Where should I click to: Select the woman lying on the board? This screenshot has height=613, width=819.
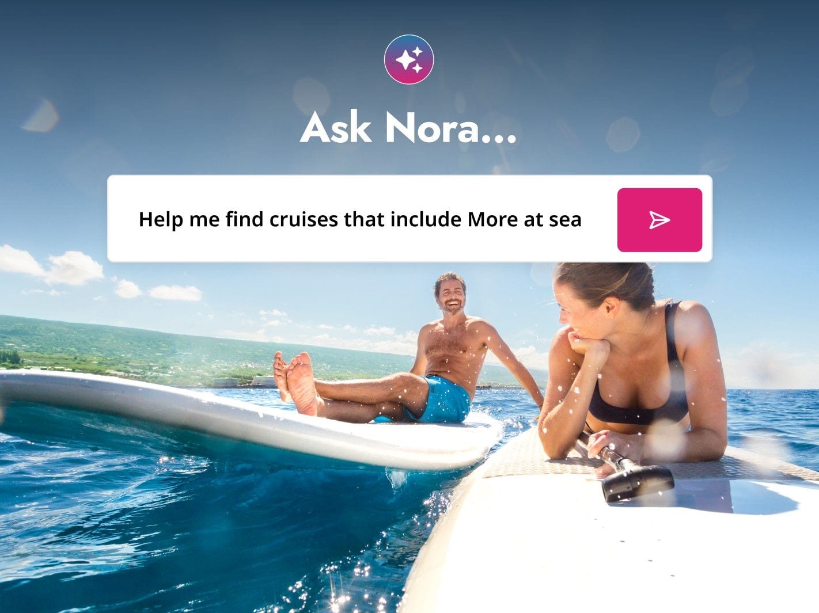pyautogui.click(x=634, y=368)
